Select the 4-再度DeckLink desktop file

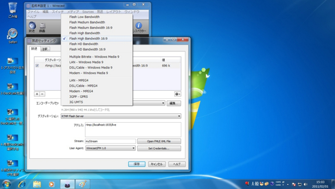click(x=12, y=142)
